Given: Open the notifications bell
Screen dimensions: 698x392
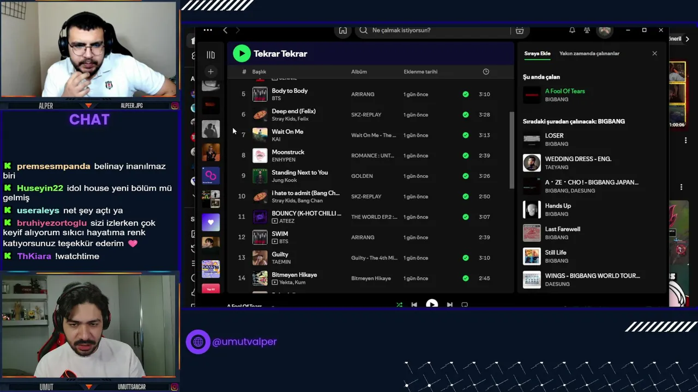Looking at the screenshot, I should [572, 30].
